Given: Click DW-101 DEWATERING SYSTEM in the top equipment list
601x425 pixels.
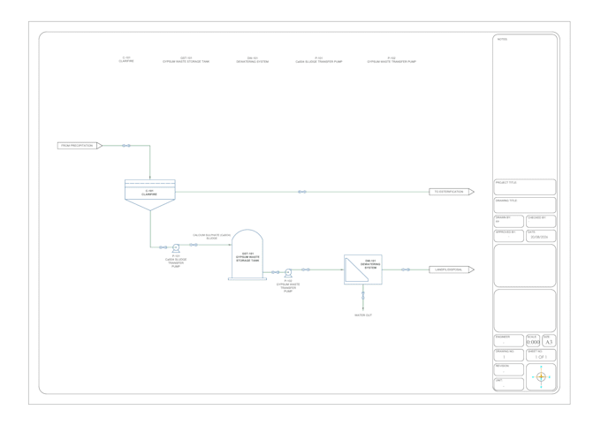Looking at the screenshot, I should 252,60.
